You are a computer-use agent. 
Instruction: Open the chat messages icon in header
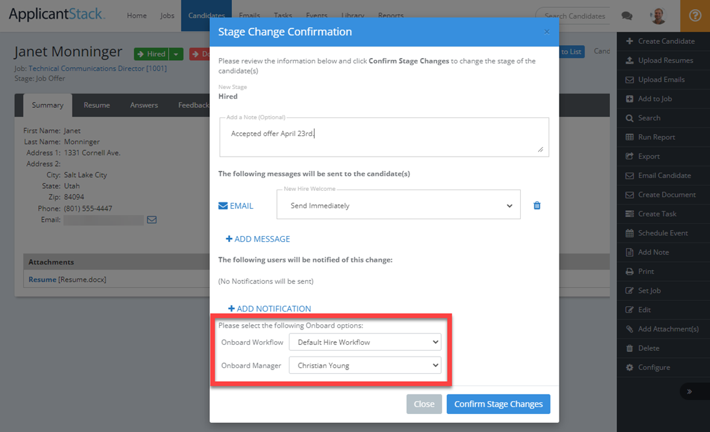click(x=626, y=16)
